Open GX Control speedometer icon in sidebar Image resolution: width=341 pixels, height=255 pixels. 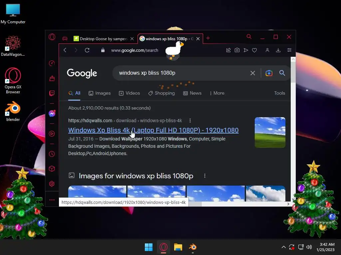click(x=52, y=63)
